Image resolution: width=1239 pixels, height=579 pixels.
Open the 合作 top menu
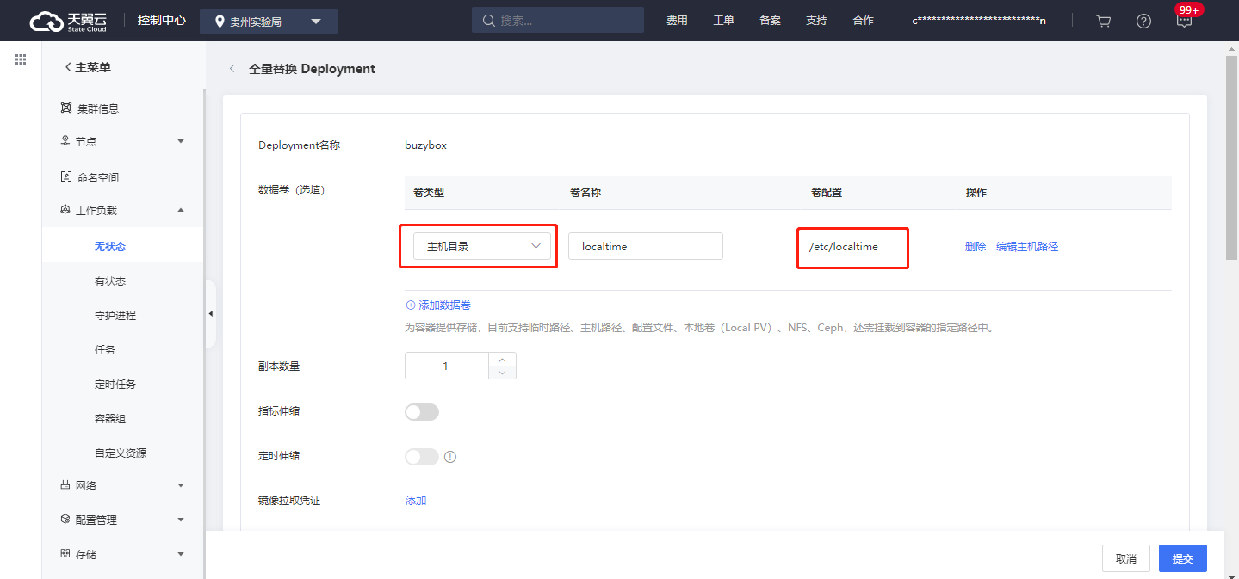click(x=863, y=21)
